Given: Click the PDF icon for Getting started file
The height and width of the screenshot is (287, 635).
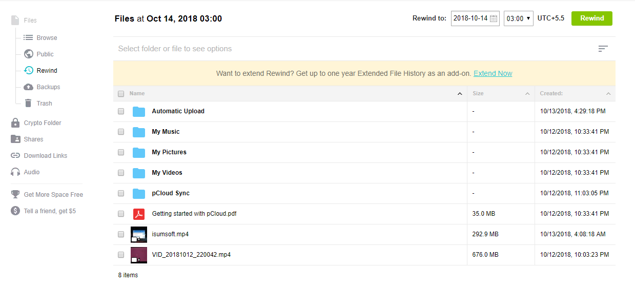Looking at the screenshot, I should (x=138, y=214).
